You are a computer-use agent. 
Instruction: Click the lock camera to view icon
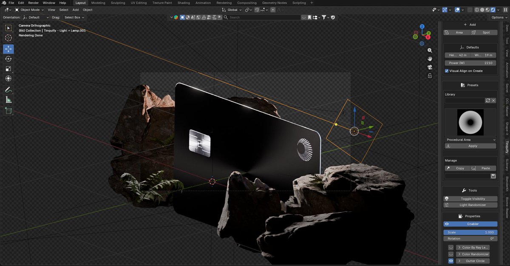point(430,76)
